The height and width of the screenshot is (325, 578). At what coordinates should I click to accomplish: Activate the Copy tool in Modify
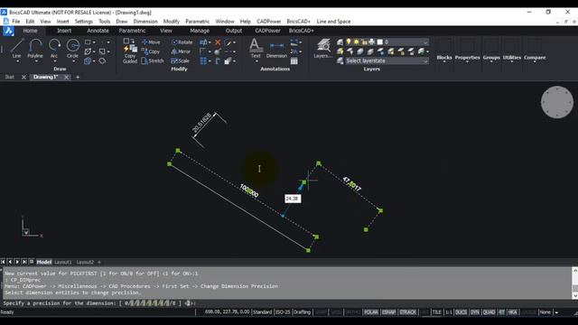151,51
